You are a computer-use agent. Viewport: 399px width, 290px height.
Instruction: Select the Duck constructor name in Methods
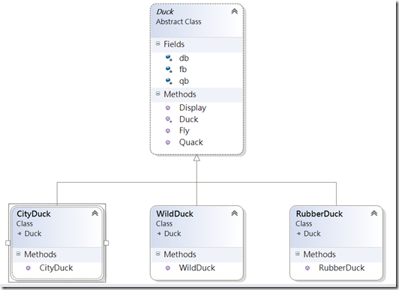tap(188, 119)
